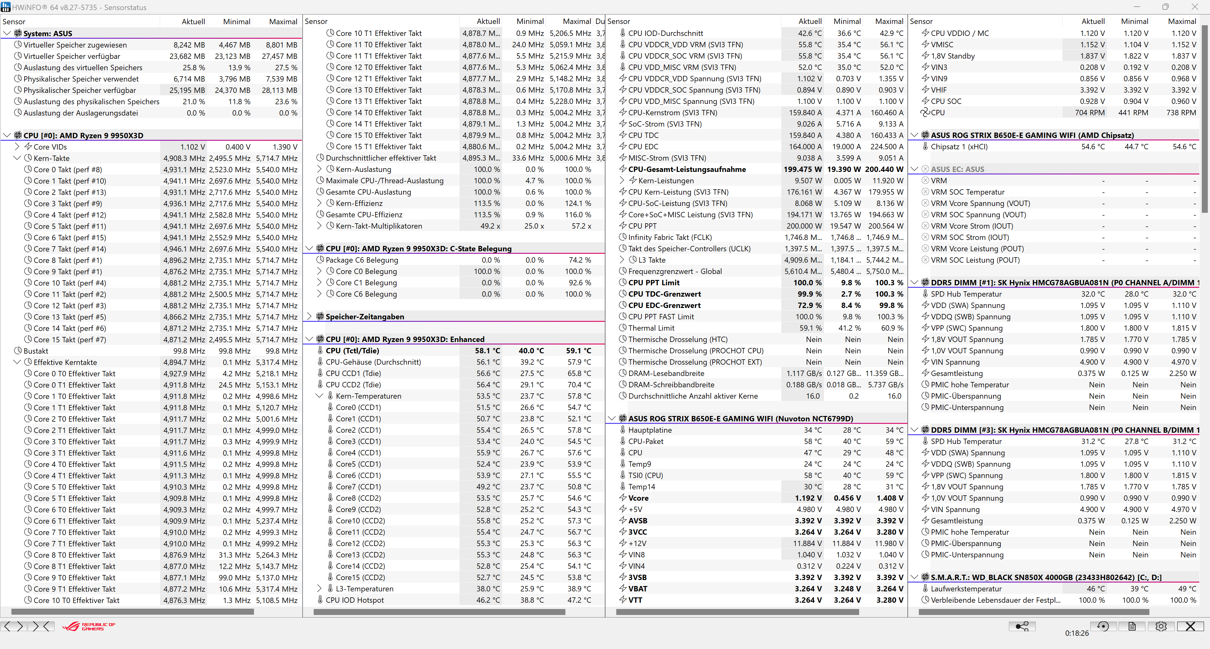Viewport: 1210px width, 649px height.
Task: Collapse the Kern-Takte node
Action: [17, 158]
